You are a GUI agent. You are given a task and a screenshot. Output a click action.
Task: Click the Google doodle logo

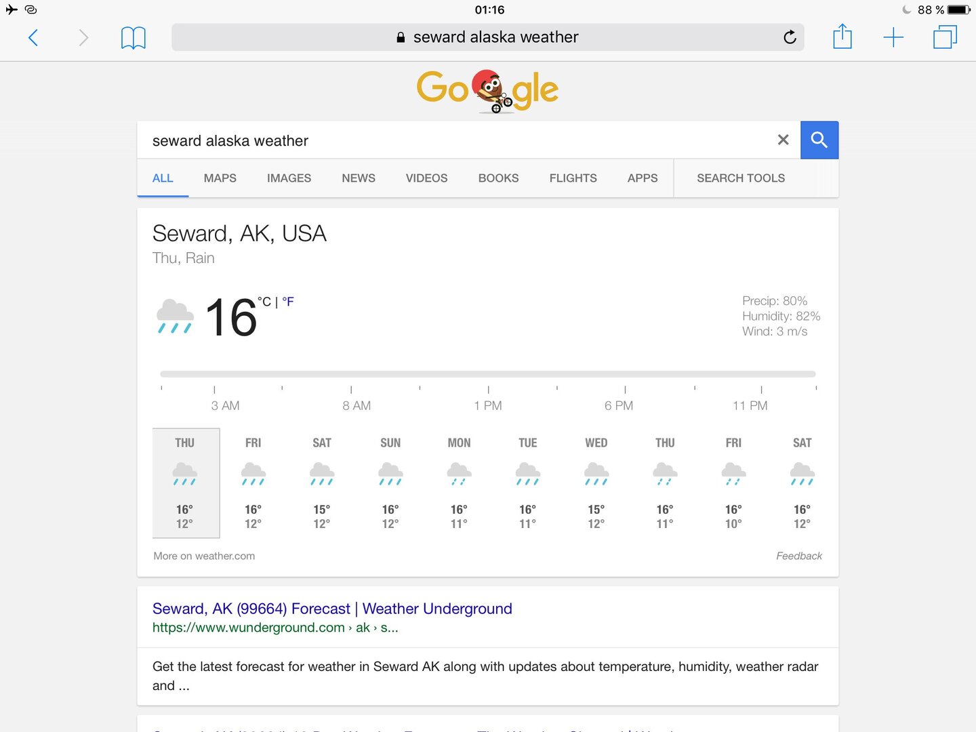(487, 90)
